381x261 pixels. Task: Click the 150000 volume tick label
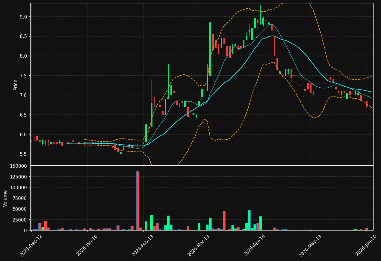[19, 166]
